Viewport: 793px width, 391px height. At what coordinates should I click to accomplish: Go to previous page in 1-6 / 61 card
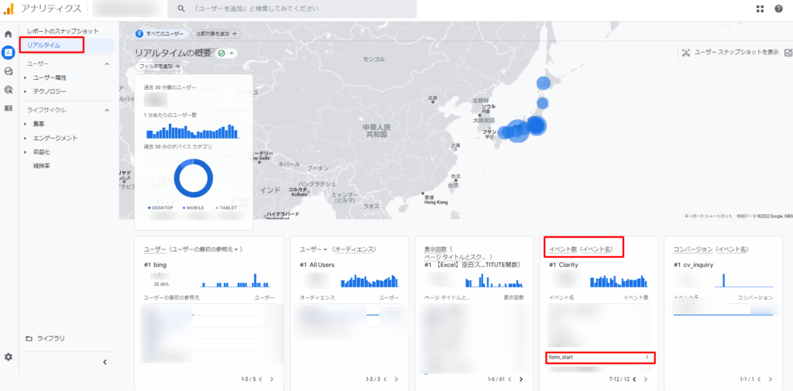510,379
